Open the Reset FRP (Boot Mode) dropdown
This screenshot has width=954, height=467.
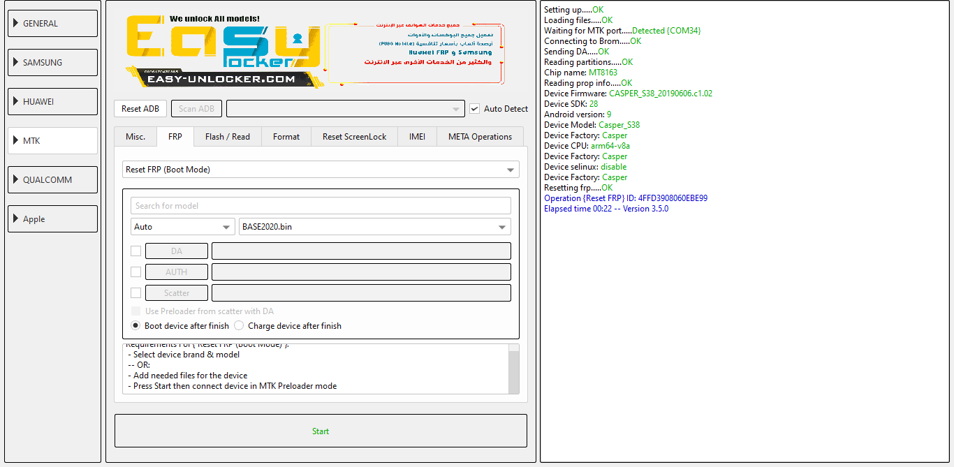(x=321, y=170)
